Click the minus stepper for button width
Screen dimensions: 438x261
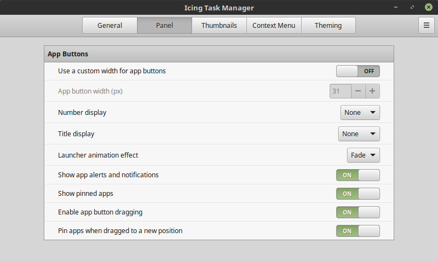click(358, 91)
